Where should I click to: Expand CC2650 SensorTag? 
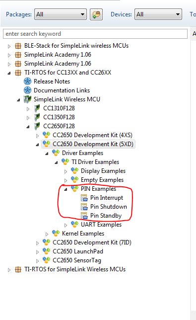37,261
